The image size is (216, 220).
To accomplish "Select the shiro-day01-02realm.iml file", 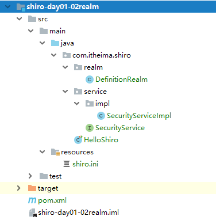I will (78, 213).
